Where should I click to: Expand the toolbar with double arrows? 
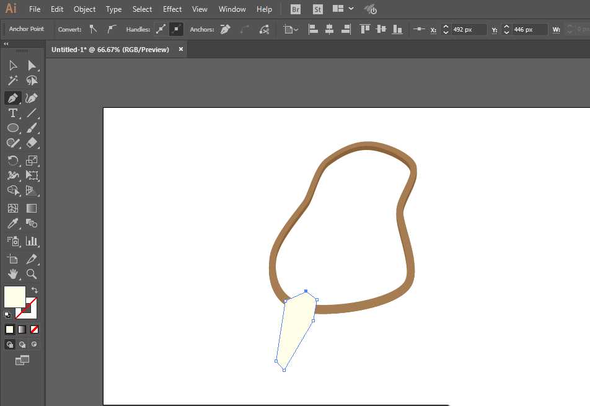point(6,44)
